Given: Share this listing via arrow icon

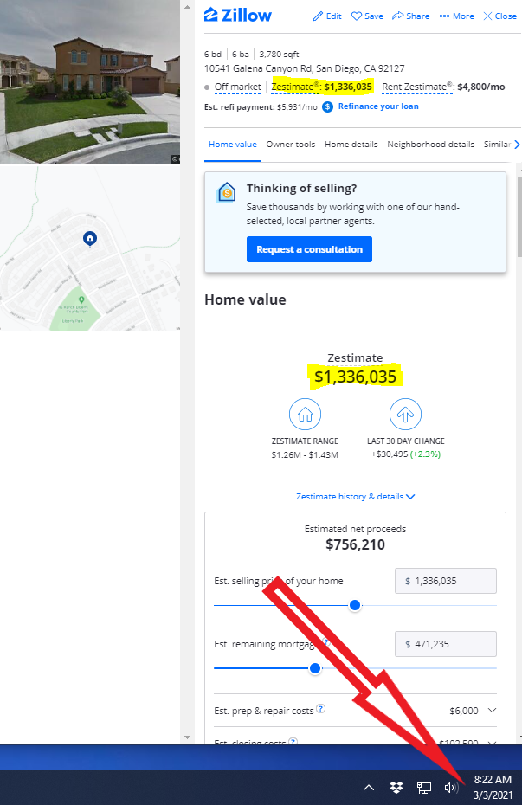Looking at the screenshot, I should tap(398, 16).
